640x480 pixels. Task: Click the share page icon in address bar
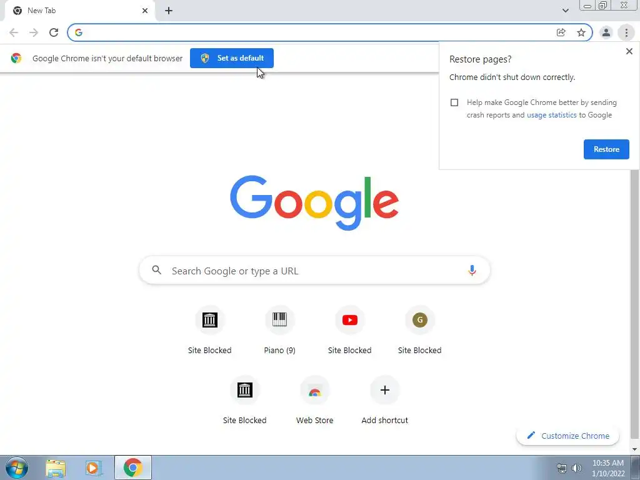tap(561, 32)
